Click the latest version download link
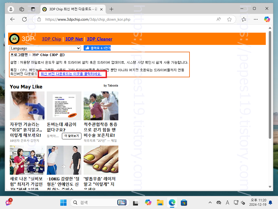The image size is (278, 209). tap(71, 74)
